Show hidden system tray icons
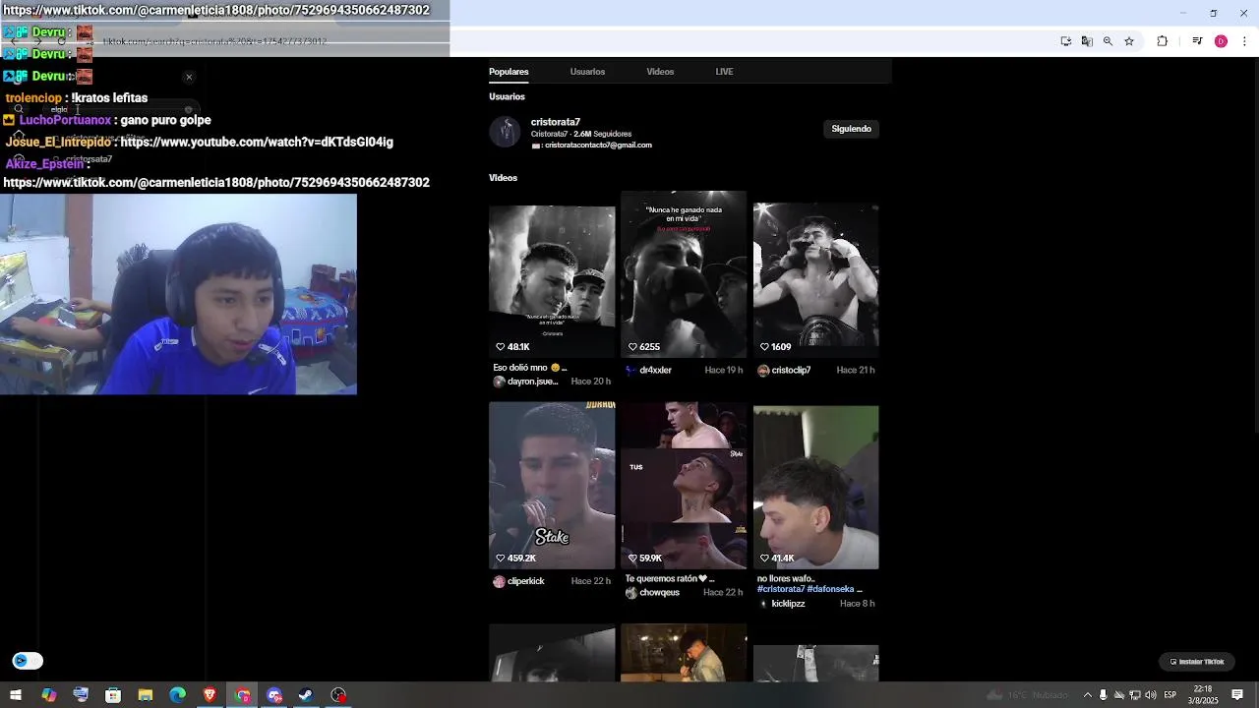 [1087, 695]
